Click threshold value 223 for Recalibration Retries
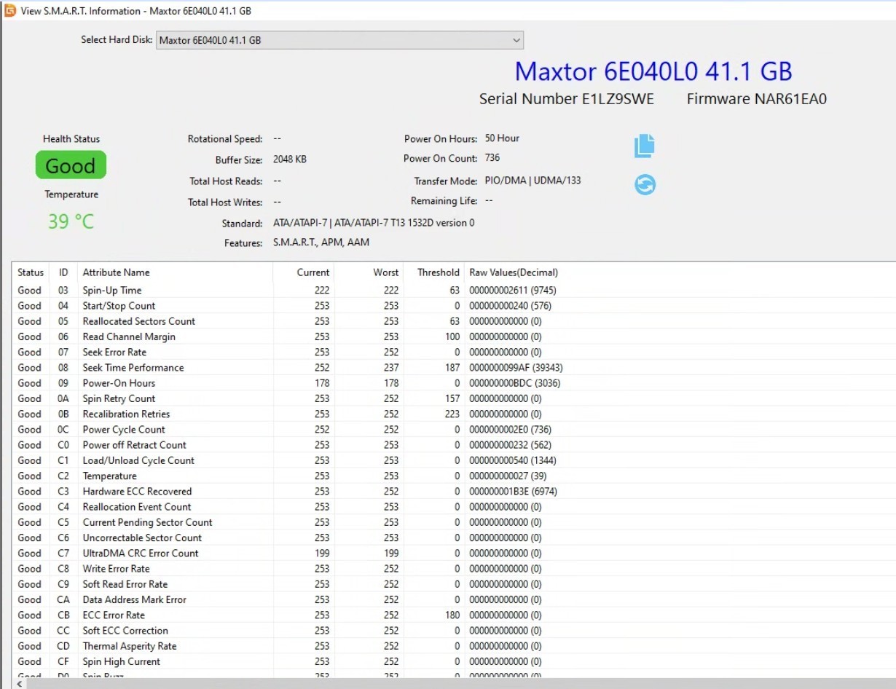The image size is (896, 689). (x=452, y=414)
